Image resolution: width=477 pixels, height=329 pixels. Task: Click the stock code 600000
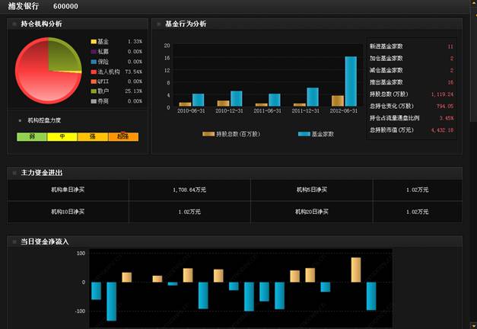pos(65,6)
